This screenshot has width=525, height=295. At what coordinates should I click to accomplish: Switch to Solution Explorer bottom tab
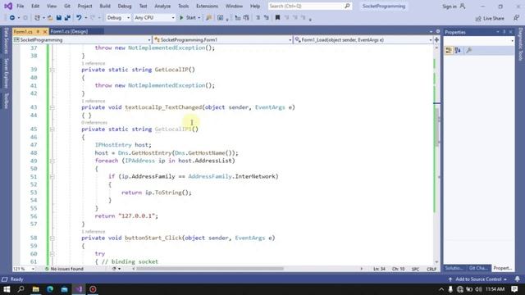pyautogui.click(x=454, y=268)
